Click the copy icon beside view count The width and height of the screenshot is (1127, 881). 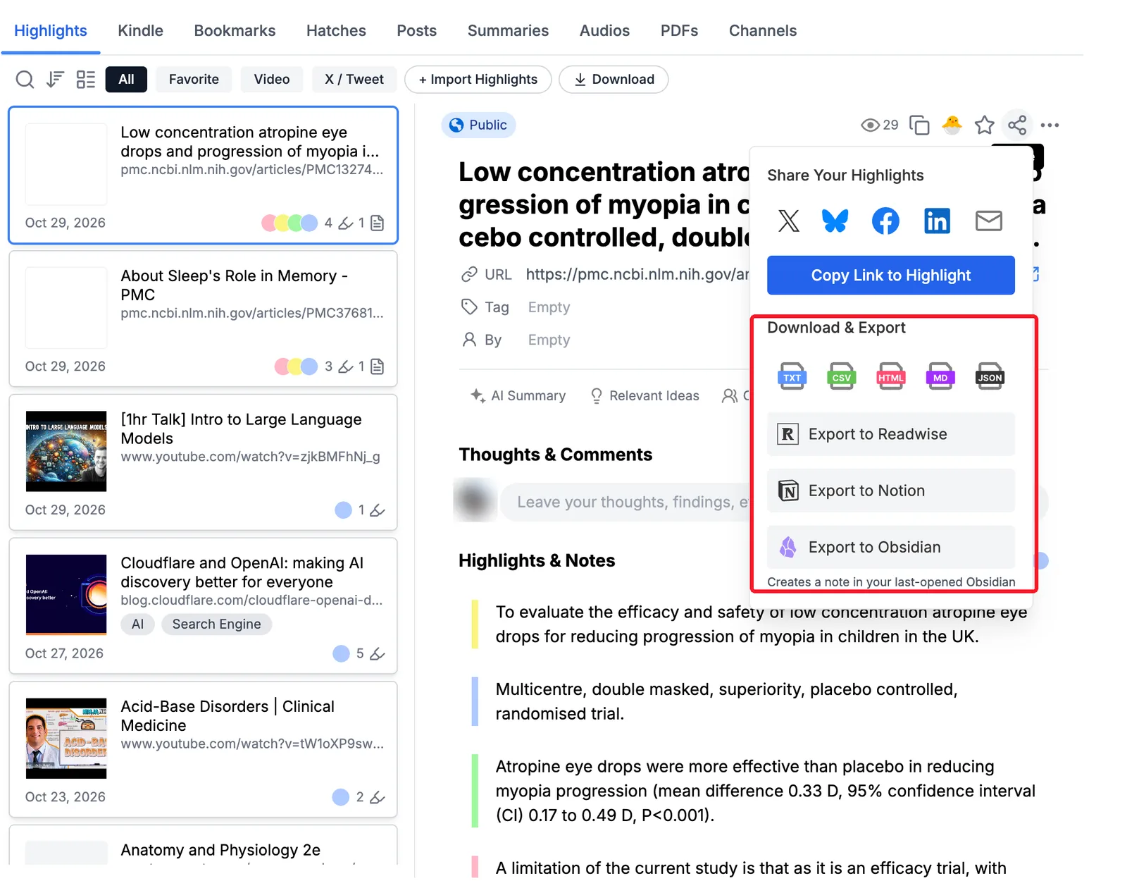[x=919, y=125]
